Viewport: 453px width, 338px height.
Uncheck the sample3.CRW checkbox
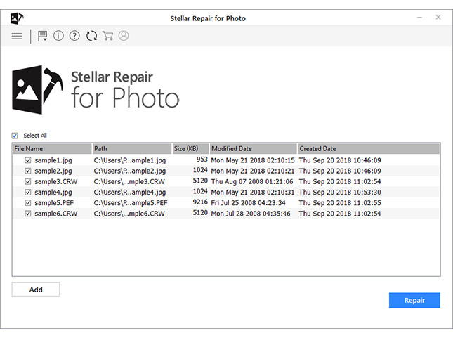click(x=28, y=181)
